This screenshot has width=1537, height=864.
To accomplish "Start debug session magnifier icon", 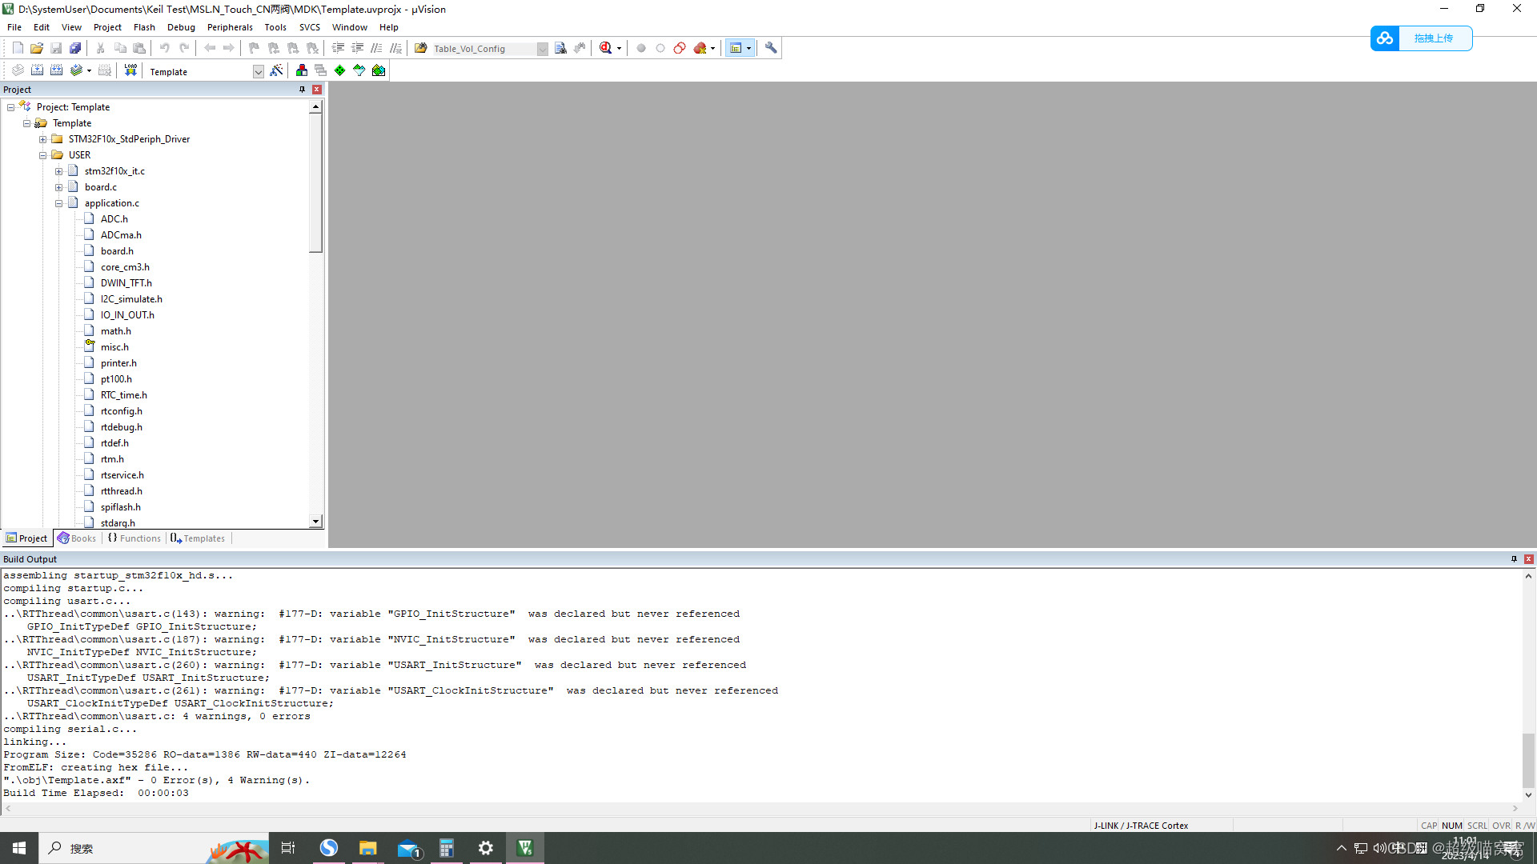I will point(606,48).
